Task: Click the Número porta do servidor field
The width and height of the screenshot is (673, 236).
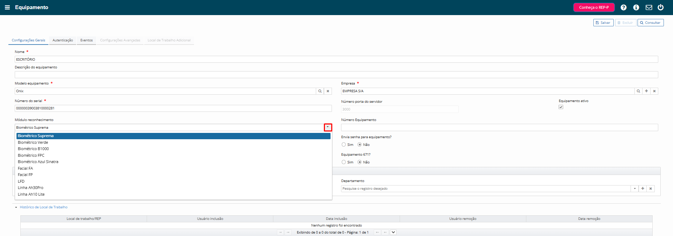Action: [x=400, y=109]
